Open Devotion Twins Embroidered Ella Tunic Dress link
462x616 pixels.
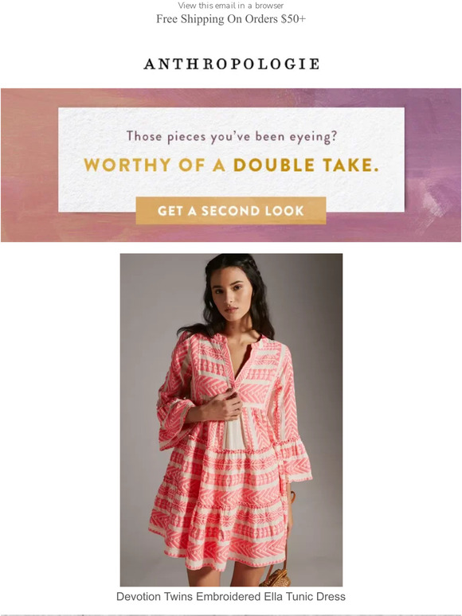(x=231, y=596)
